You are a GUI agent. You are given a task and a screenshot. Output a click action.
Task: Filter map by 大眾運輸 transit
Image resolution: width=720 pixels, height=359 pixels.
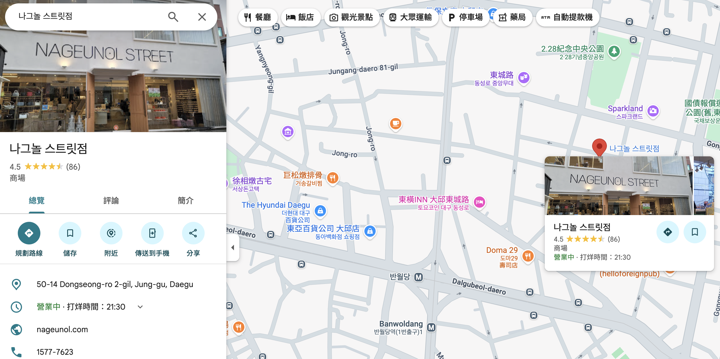(411, 17)
